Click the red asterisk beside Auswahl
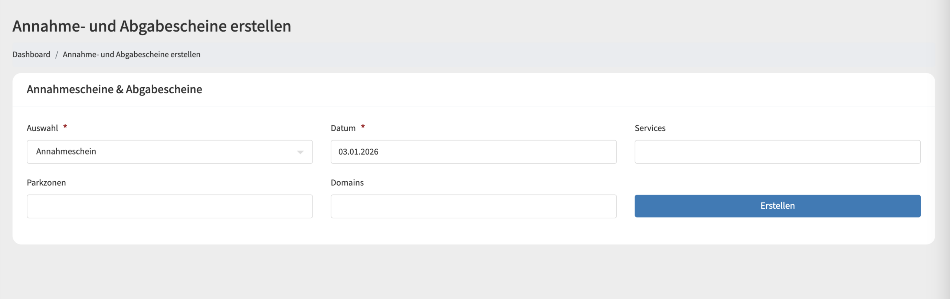Image resolution: width=950 pixels, height=299 pixels. [65, 127]
